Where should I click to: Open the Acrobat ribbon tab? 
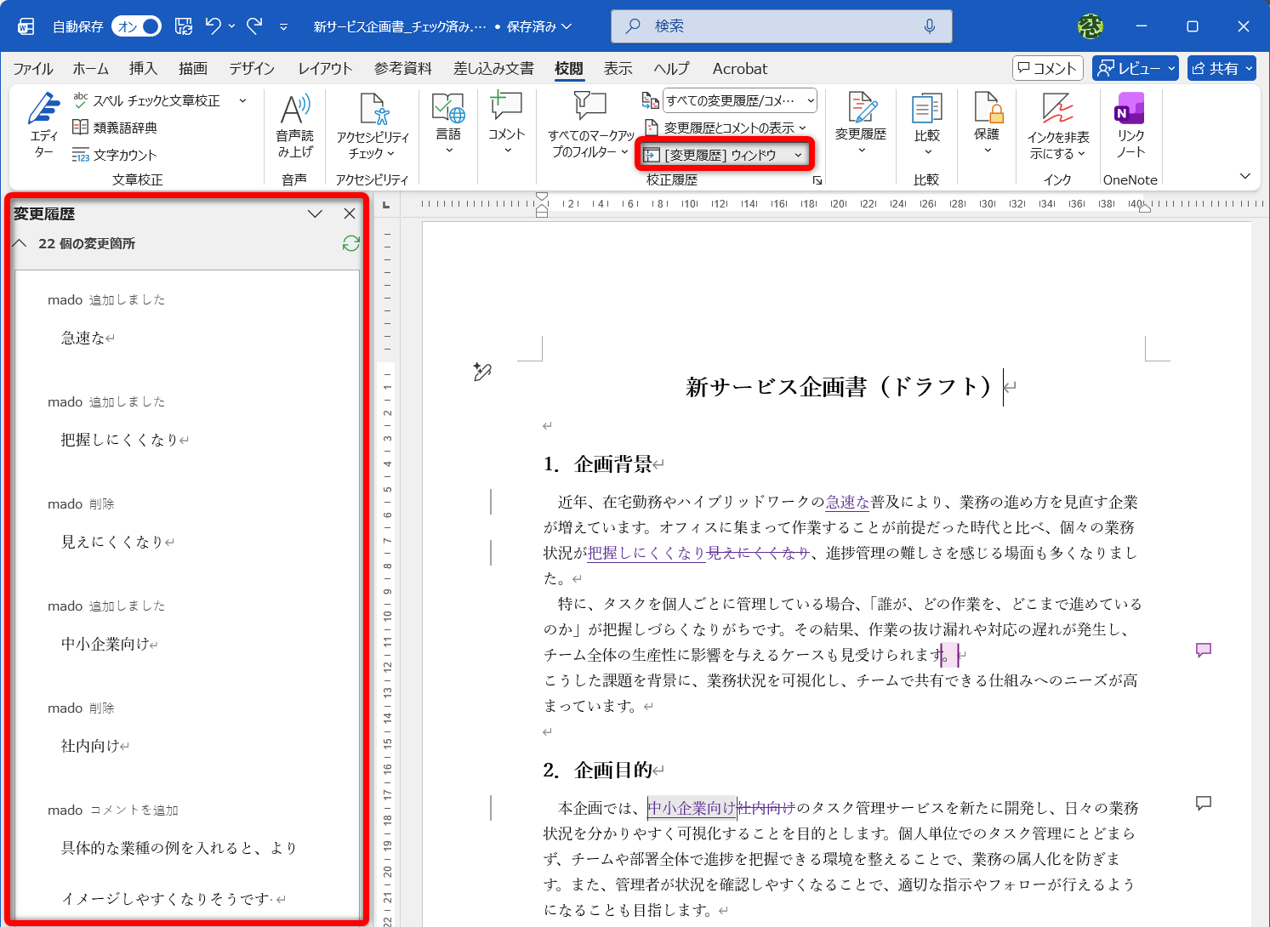738,68
